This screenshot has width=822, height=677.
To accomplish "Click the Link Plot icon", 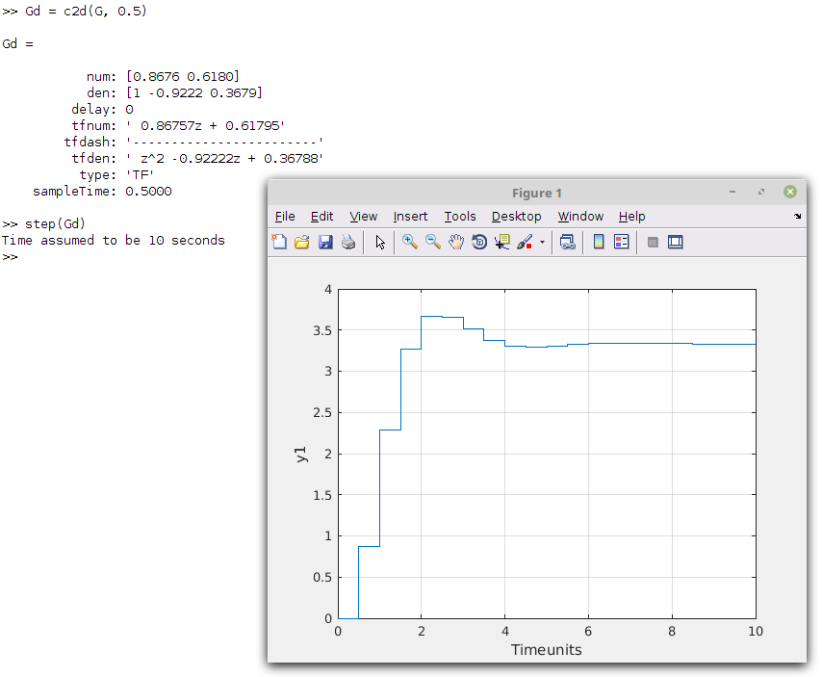I will pos(568,242).
